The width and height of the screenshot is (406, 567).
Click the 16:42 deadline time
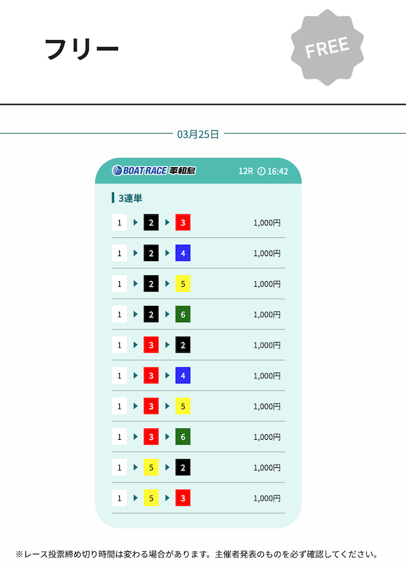point(278,172)
